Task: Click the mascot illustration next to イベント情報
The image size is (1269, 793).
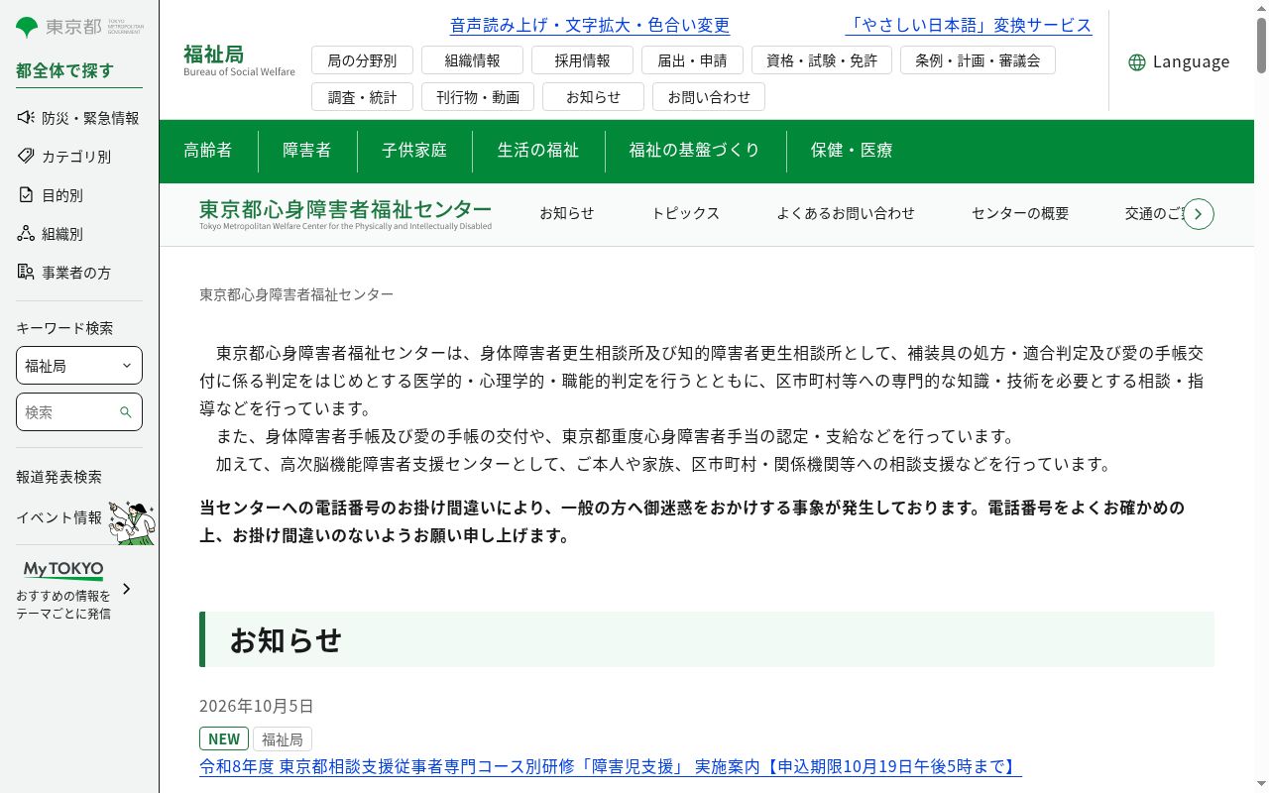Action: point(132,521)
